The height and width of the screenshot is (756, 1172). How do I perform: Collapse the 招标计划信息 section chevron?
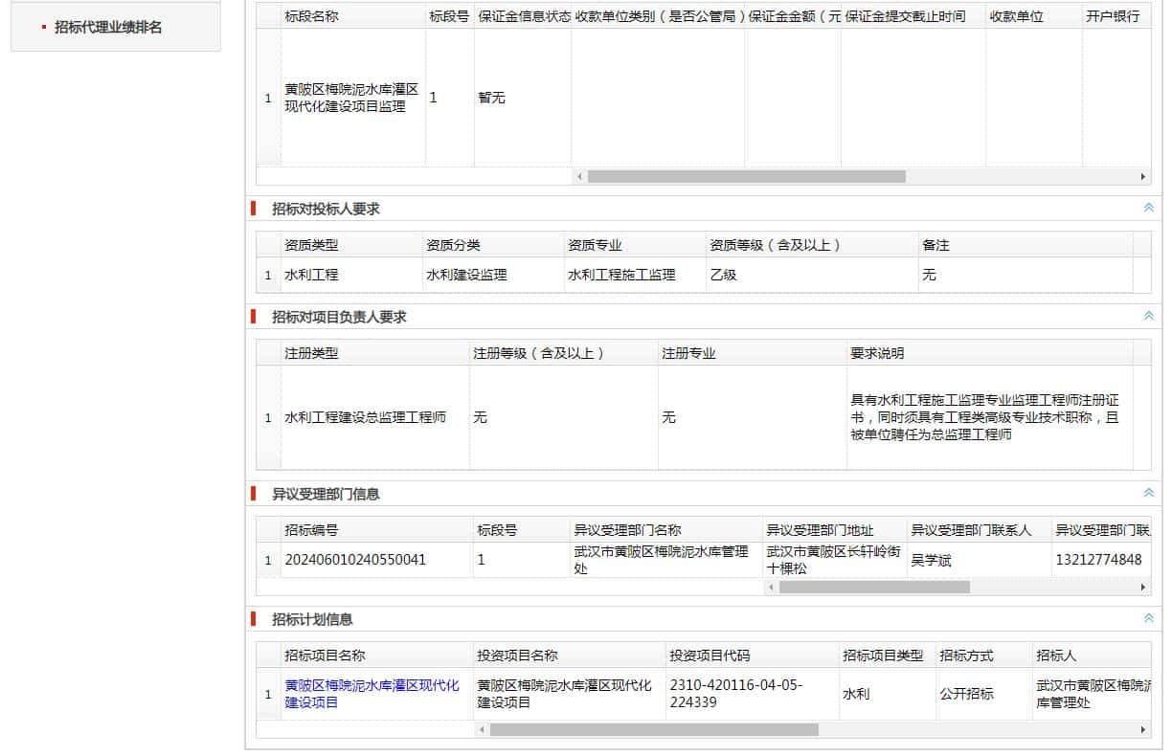tap(1148, 618)
